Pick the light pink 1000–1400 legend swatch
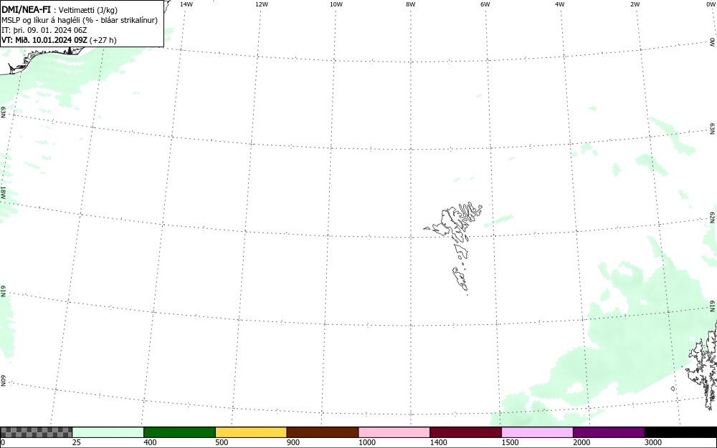 pos(394,432)
